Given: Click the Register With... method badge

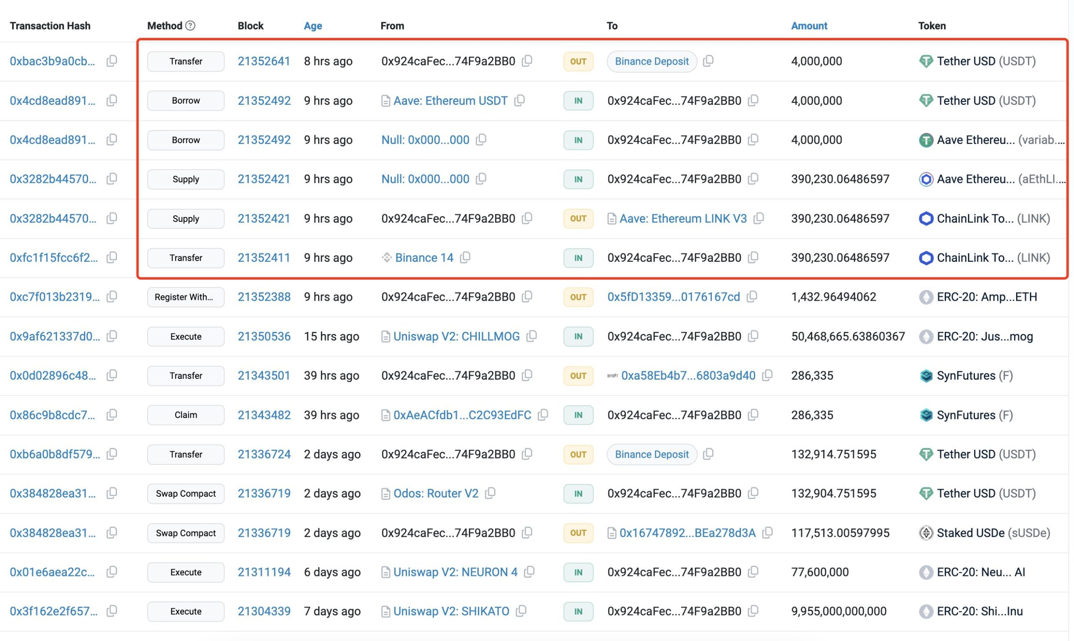Looking at the screenshot, I should (x=186, y=297).
